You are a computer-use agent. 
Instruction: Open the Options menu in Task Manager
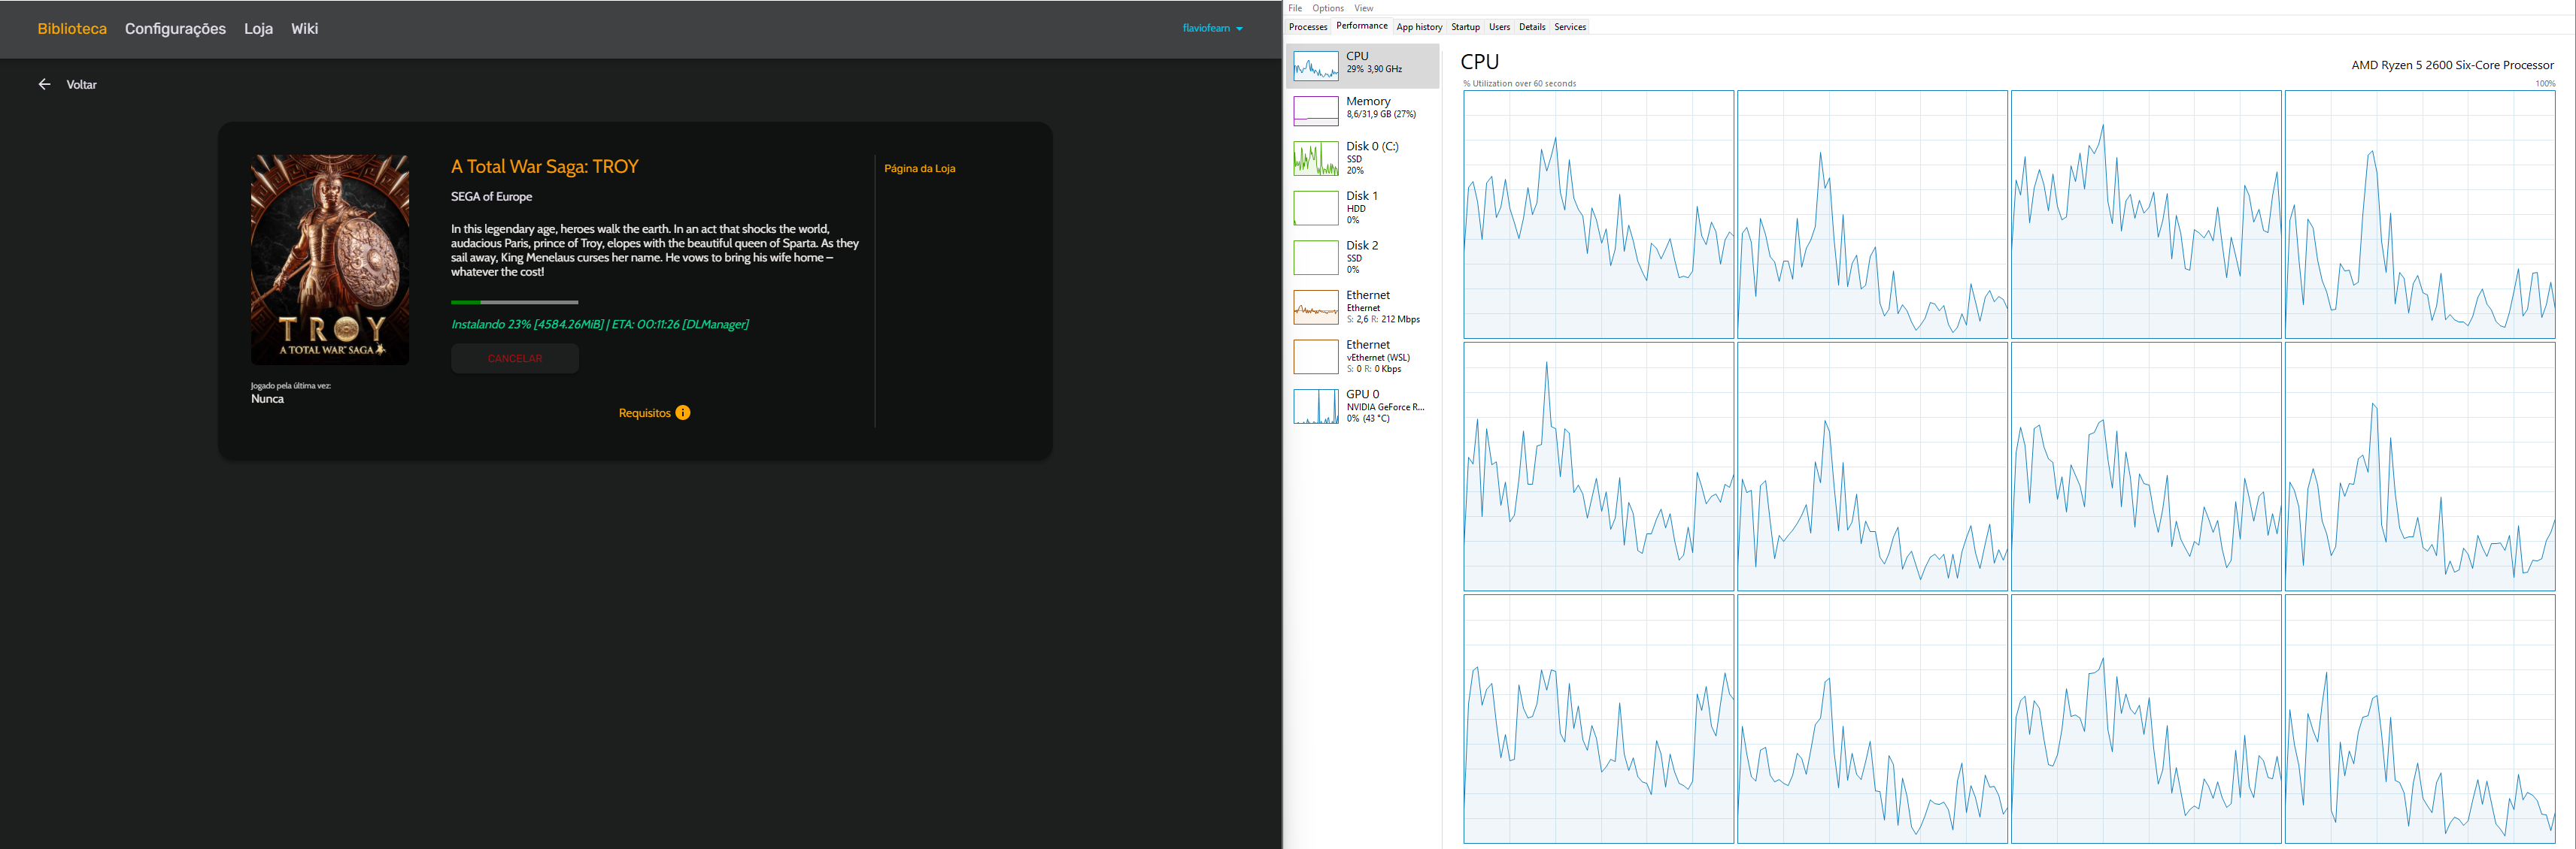coord(1327,8)
